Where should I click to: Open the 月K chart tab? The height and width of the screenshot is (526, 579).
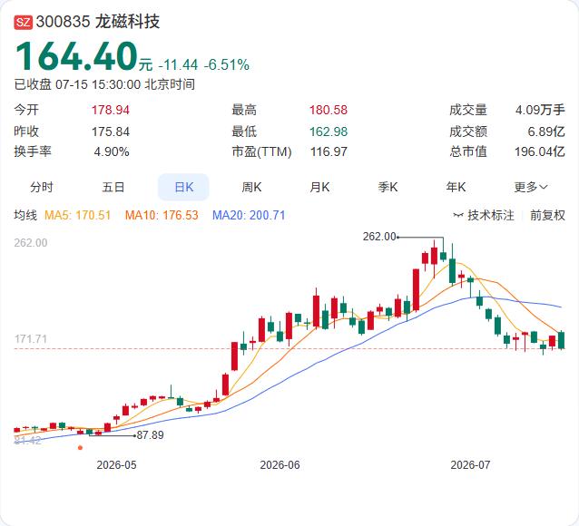click(x=319, y=187)
